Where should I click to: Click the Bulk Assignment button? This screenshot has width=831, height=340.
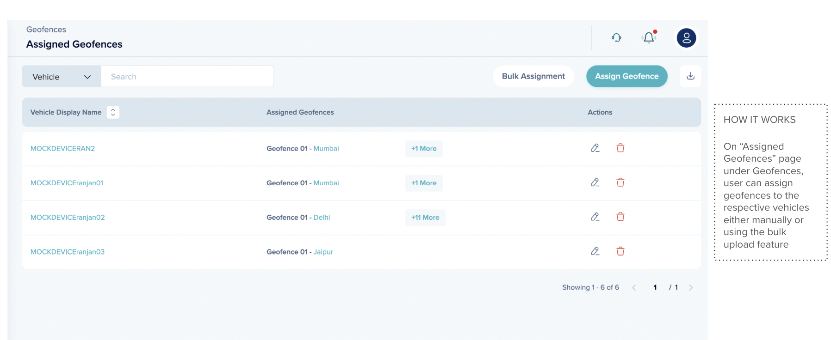[x=533, y=76]
